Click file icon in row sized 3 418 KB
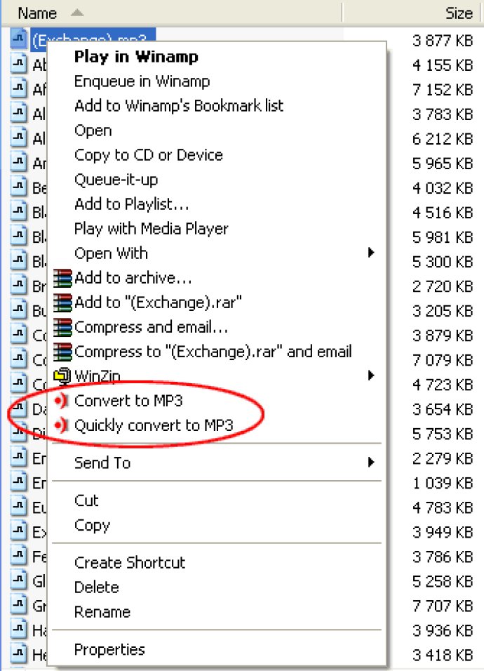 pyautogui.click(x=18, y=654)
